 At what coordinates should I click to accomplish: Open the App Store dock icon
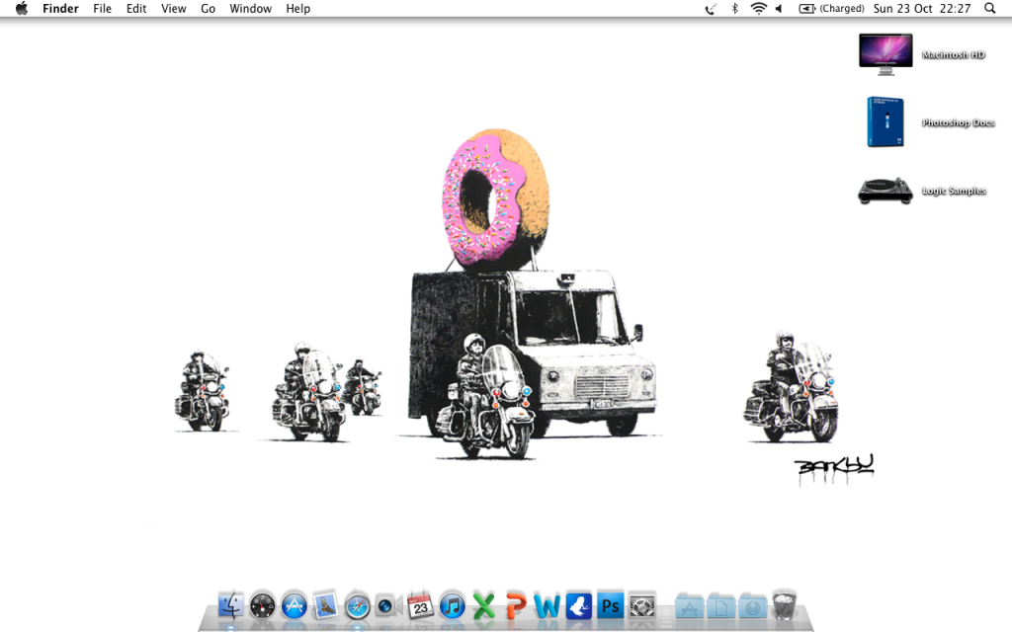(294, 606)
